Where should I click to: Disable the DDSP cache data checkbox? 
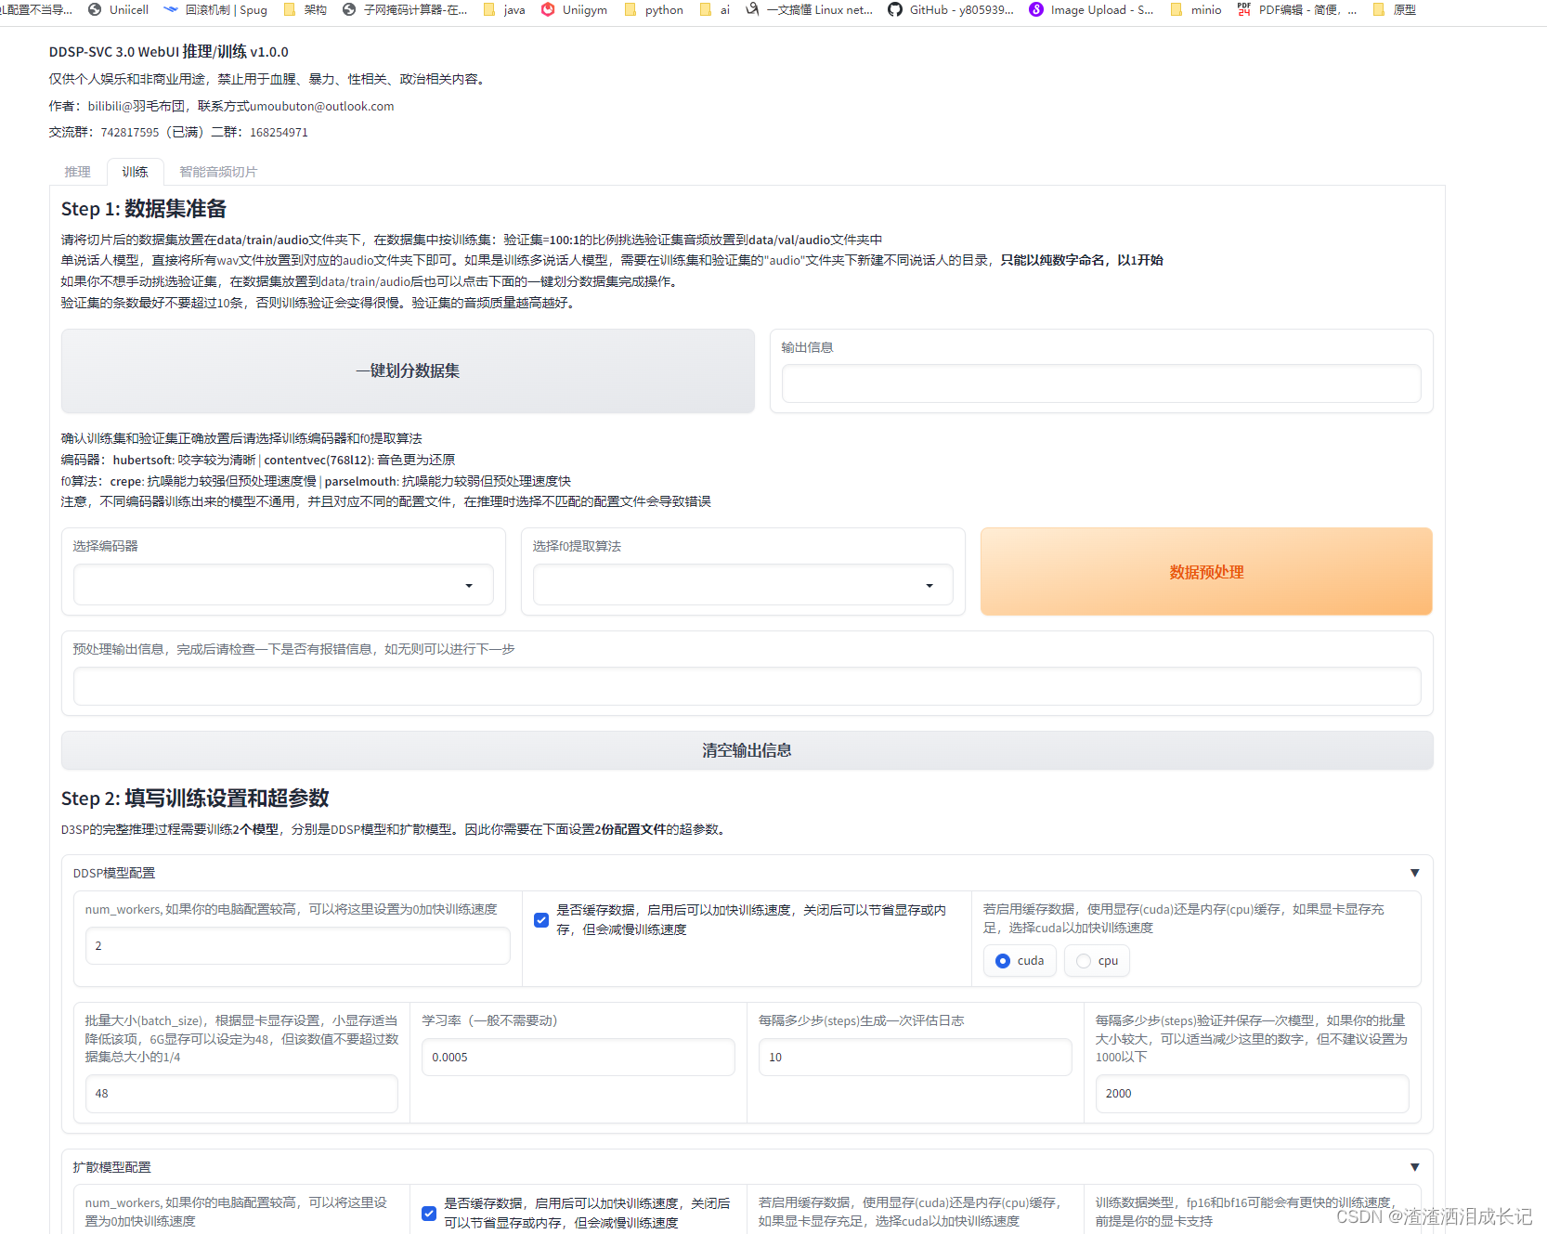pyautogui.click(x=541, y=920)
